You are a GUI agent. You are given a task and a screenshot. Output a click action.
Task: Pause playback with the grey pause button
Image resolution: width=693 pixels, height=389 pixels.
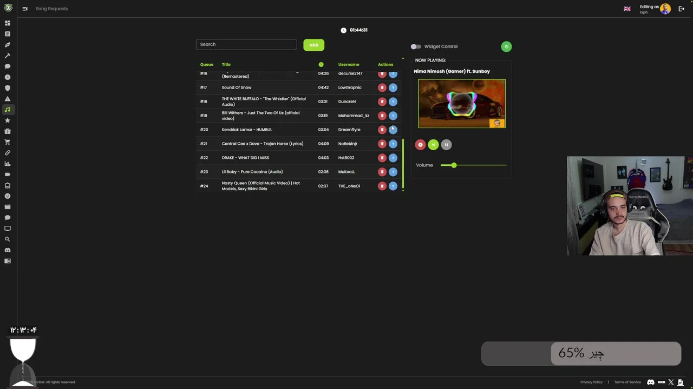point(446,145)
